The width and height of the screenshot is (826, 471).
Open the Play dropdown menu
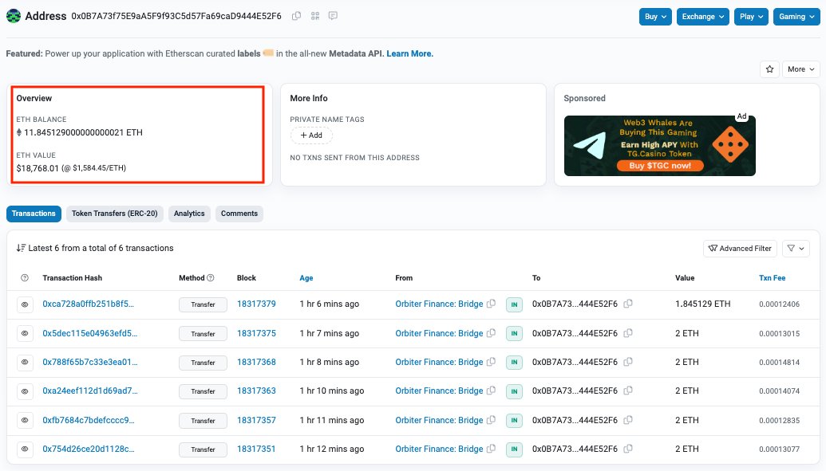(x=751, y=16)
